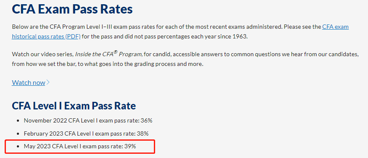Follow the Watch now link
This screenshot has height=158, width=368.
[x=28, y=82]
